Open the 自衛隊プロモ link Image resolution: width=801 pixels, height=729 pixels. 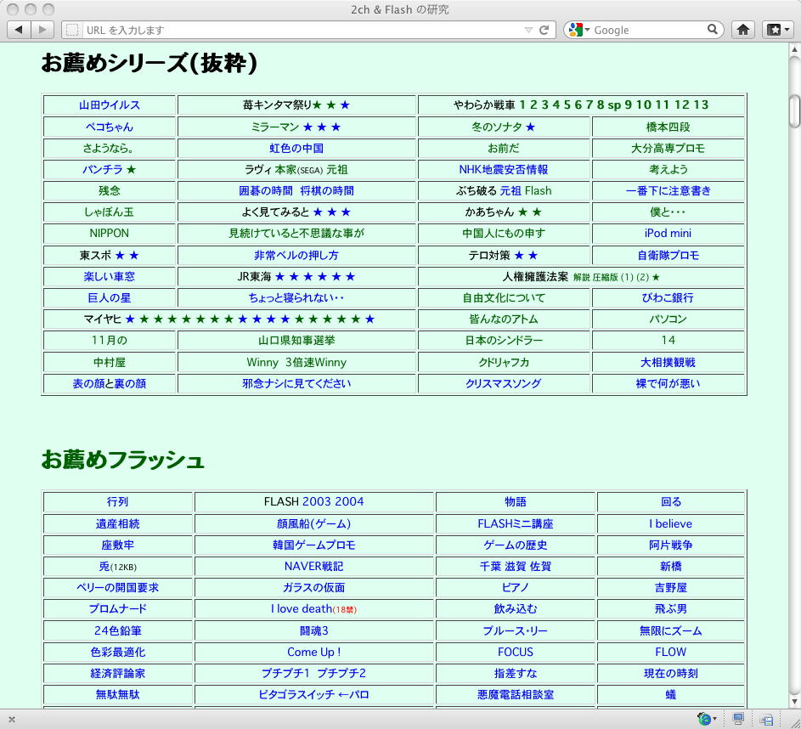coord(668,256)
